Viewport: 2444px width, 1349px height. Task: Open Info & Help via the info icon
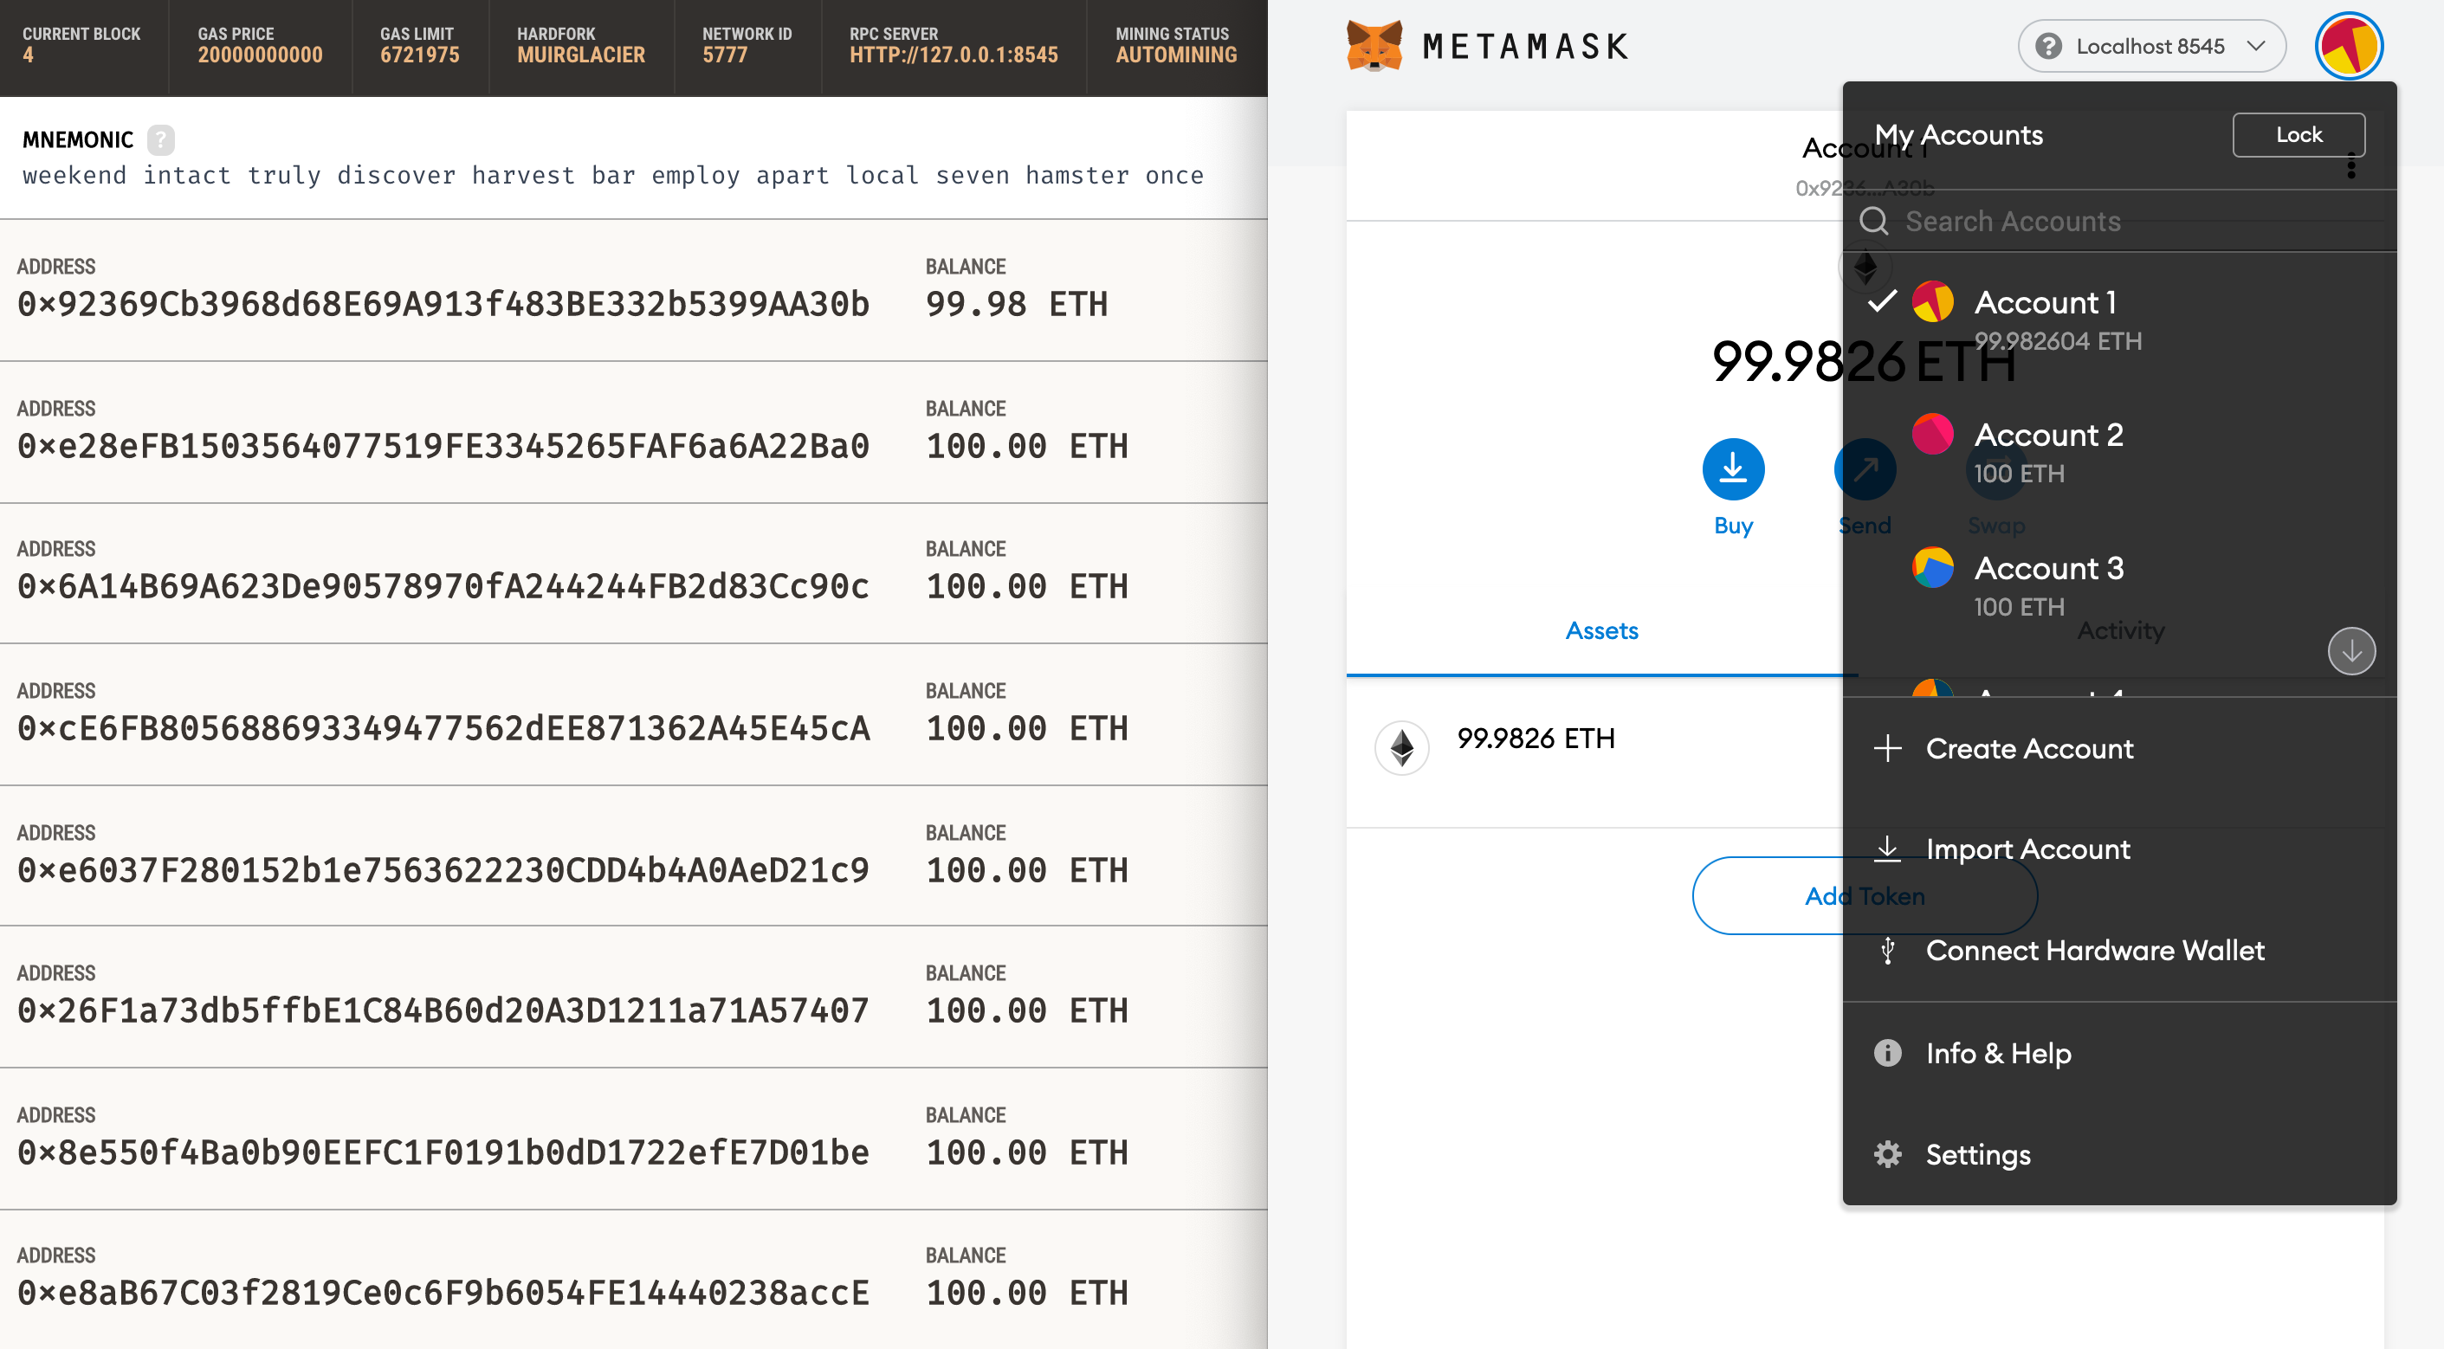[1887, 1053]
